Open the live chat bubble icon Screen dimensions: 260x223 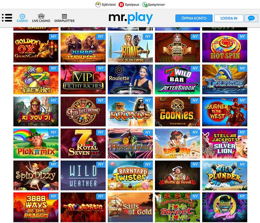[251, 18]
